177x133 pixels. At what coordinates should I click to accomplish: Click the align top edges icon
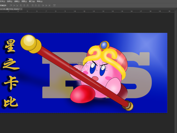point(11,5)
